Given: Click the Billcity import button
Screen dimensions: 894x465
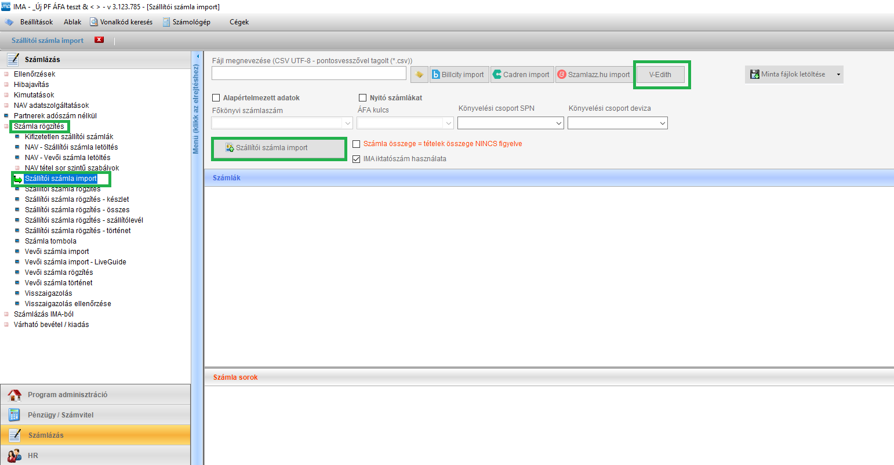Looking at the screenshot, I should pyautogui.click(x=458, y=74).
